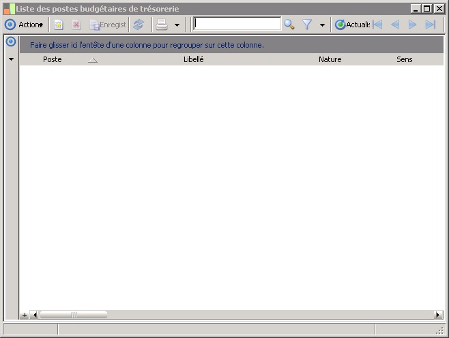Sort by the Sens column header
This screenshot has width=449, height=338.
coord(405,59)
